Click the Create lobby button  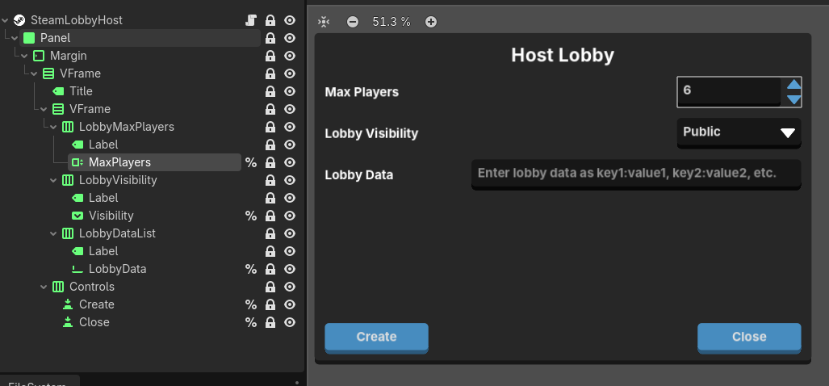(x=376, y=338)
